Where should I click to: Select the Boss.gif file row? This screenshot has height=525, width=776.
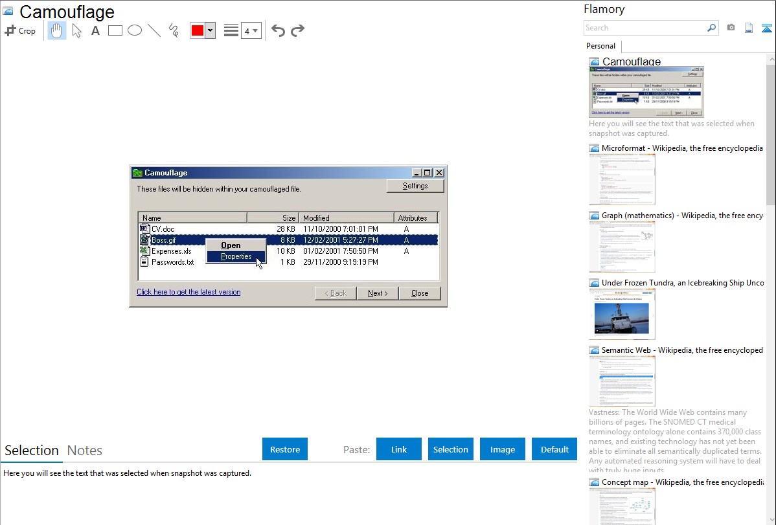tap(288, 240)
